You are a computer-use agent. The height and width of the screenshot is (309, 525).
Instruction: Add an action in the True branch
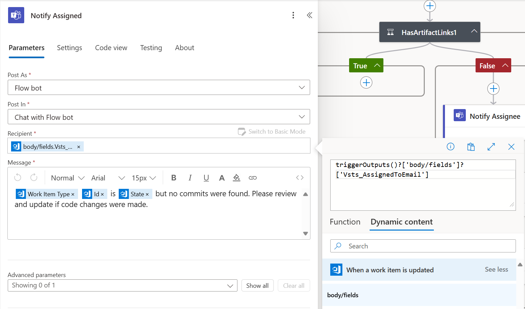coord(366,82)
